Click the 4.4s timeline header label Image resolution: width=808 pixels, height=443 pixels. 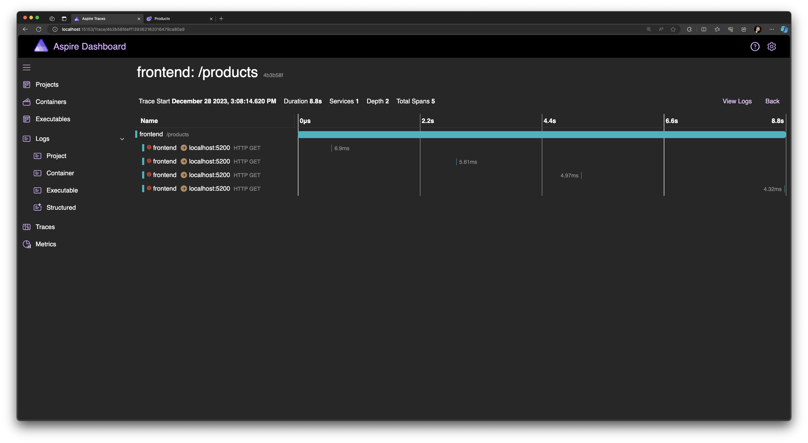549,121
